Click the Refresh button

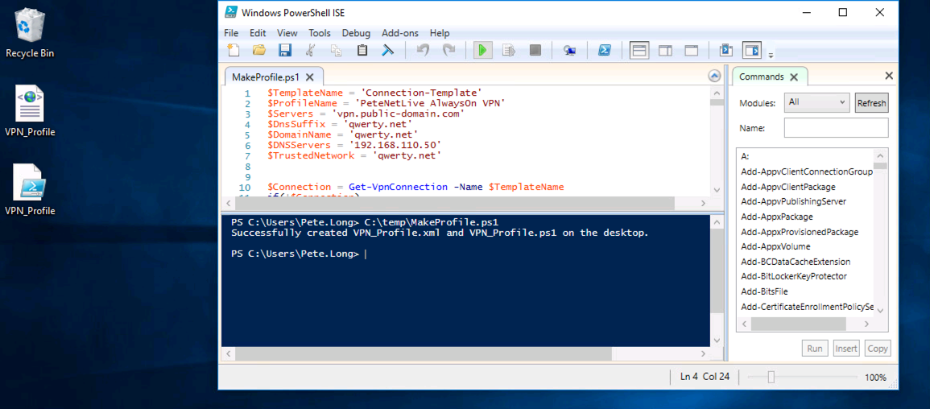point(871,102)
